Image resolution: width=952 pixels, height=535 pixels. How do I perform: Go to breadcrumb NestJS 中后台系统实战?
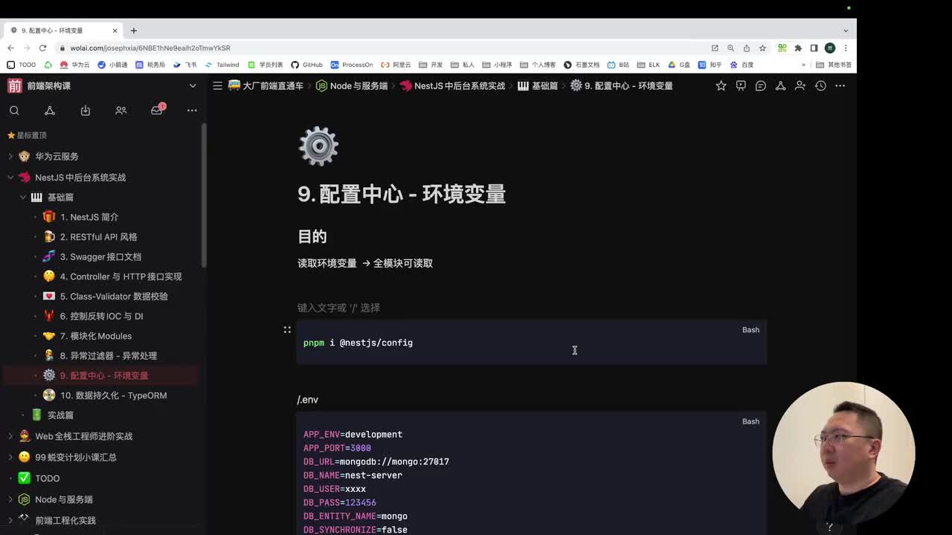tap(452, 85)
